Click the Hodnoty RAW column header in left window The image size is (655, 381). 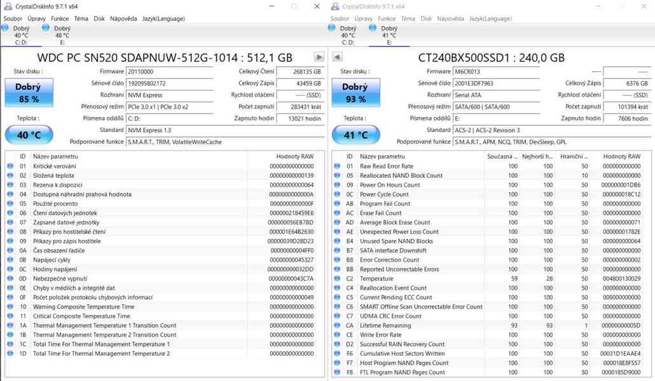282,156
